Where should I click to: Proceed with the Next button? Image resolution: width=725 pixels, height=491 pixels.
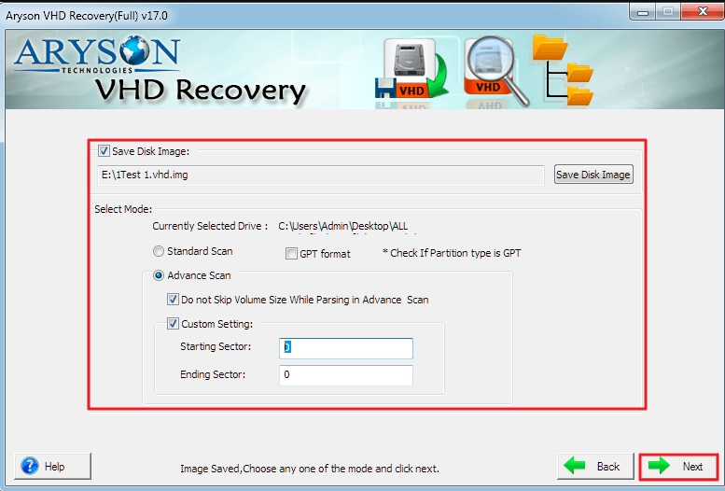tap(678, 467)
